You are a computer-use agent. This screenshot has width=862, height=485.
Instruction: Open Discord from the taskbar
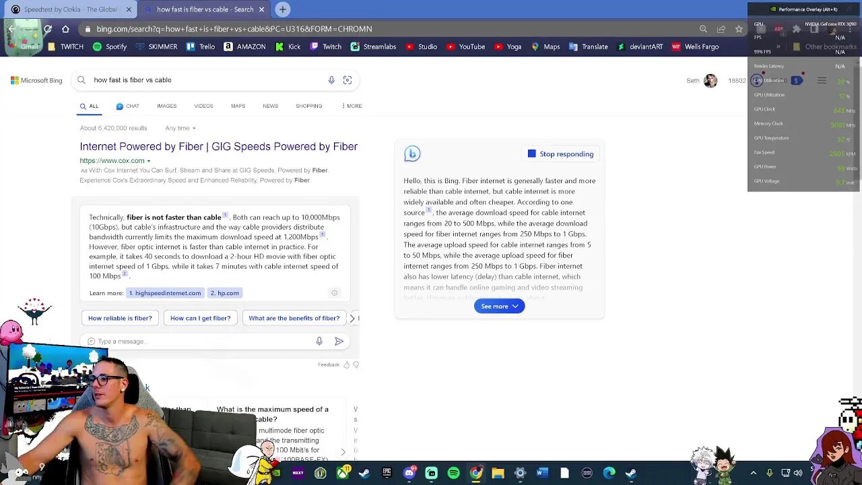point(409,473)
